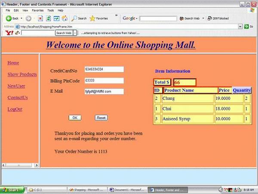The image size is (258, 194).
Task: Expand the Google Search Web options arrow
Action: point(203,18)
